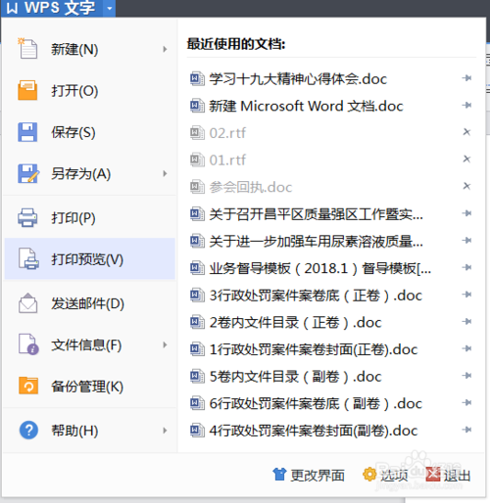Pin 5卷内文件目录（副卷）.doc
The image size is (490, 503).
click(466, 376)
